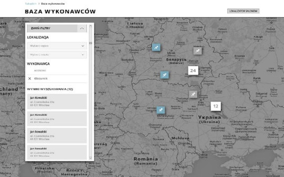Open the cluster marker labeled 24
The image size is (284, 177).
click(193, 70)
